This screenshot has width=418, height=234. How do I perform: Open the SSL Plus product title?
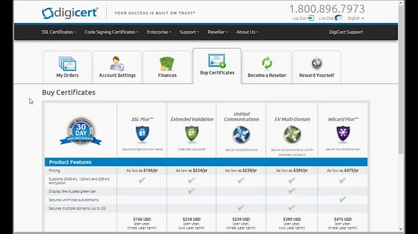(x=142, y=119)
